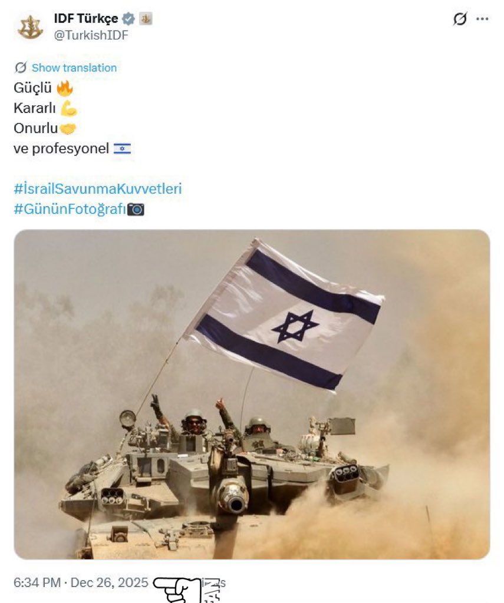
Task: Open the @TurkishIDF handle link
Action: (x=91, y=35)
